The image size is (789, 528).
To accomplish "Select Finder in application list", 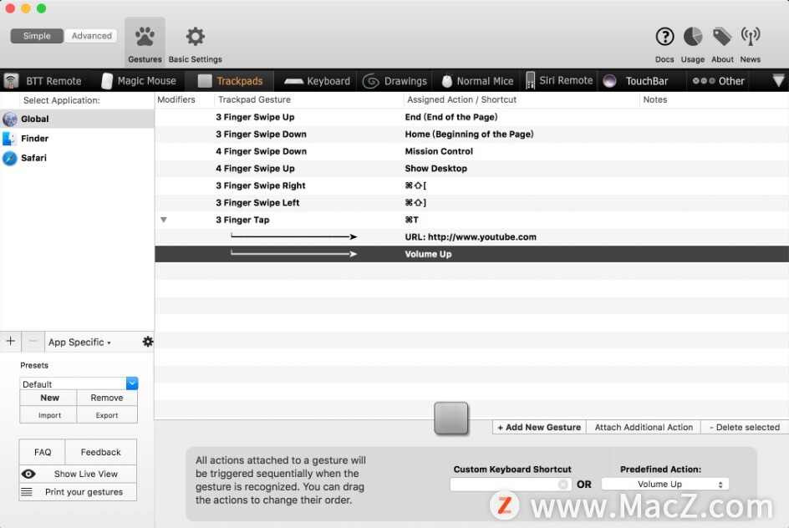I will pos(77,139).
